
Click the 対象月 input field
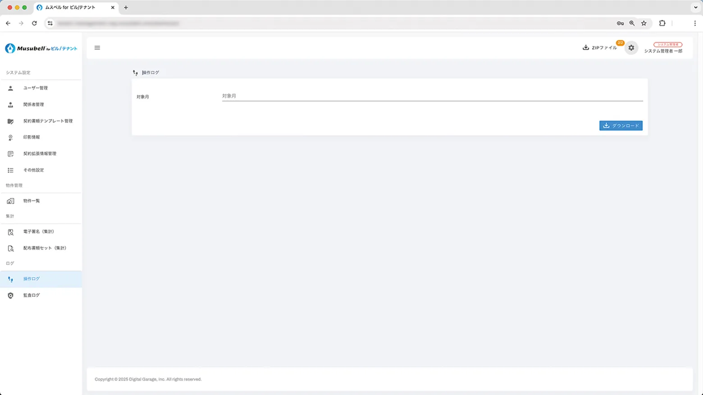tap(432, 96)
